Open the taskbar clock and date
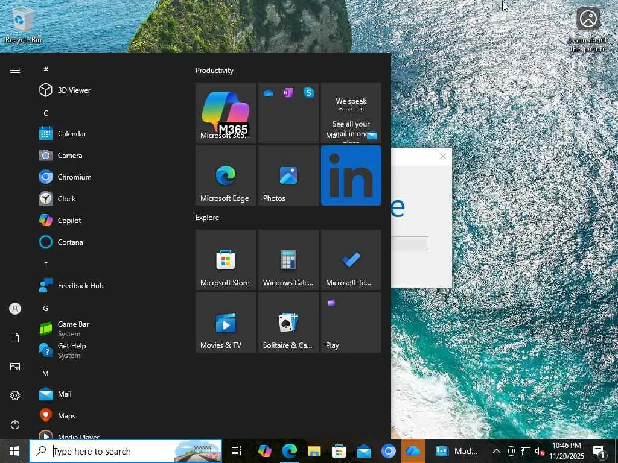This screenshot has height=463, width=618. [x=566, y=451]
